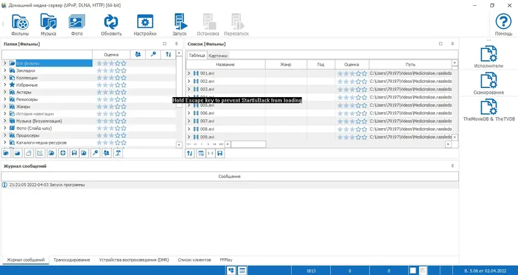Toggle the white checkbox in the status bar
The image size is (518, 275).
(x=413, y=270)
